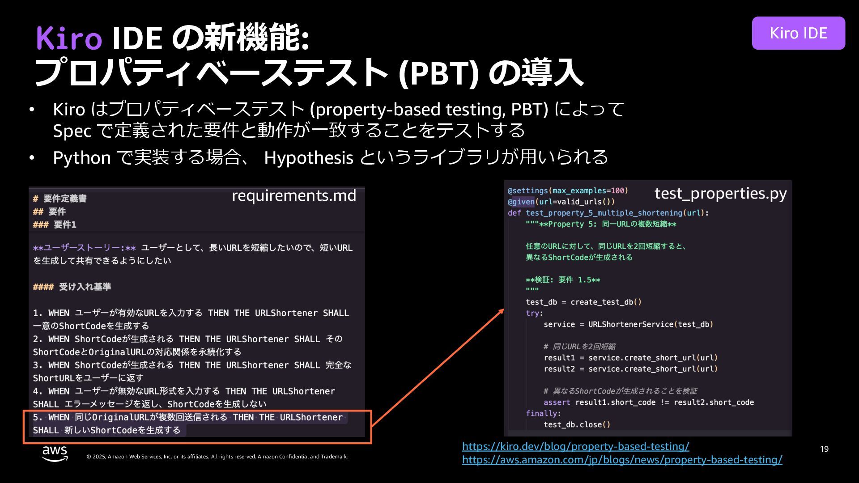The height and width of the screenshot is (483, 859).
Task: Click the requirements.md file label
Action: click(x=294, y=196)
